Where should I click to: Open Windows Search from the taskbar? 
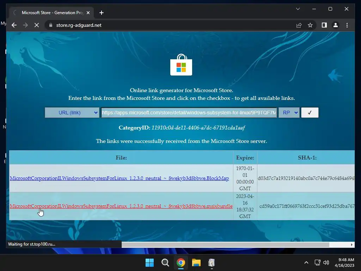tap(165, 263)
